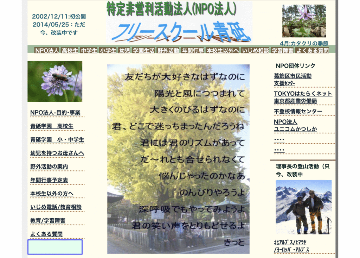Open the NPO法人-目的・事業 sidebar link

point(55,113)
